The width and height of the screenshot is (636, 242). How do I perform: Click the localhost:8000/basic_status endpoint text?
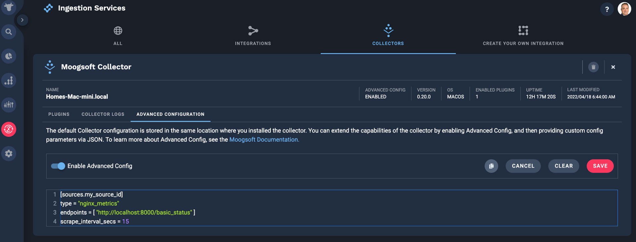(x=144, y=213)
